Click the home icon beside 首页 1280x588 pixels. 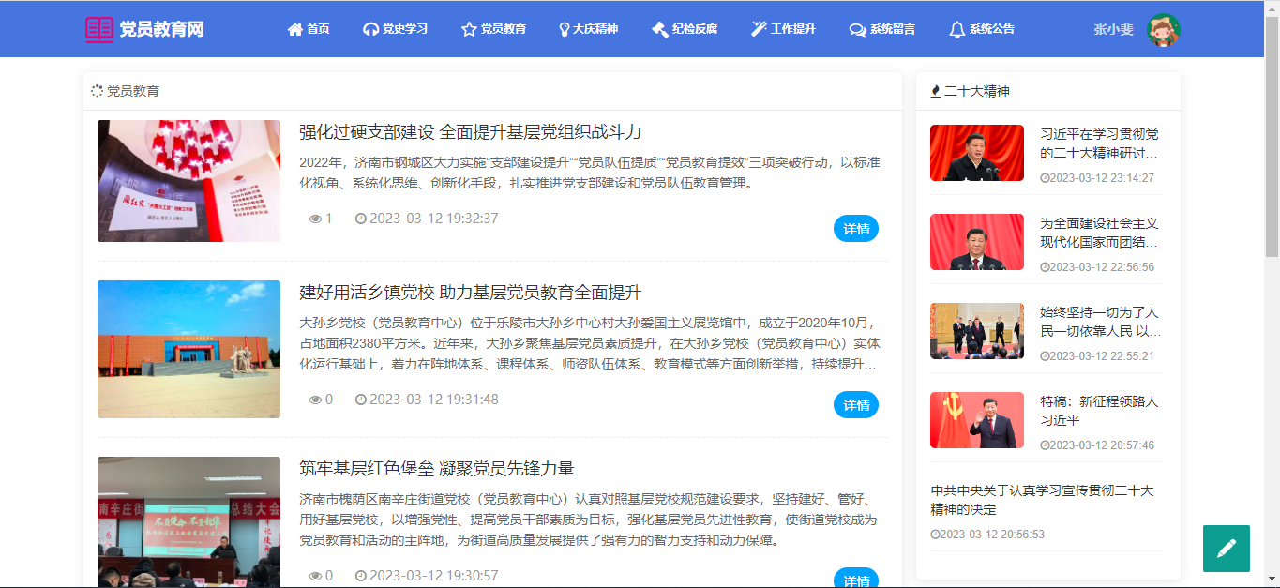tap(295, 29)
